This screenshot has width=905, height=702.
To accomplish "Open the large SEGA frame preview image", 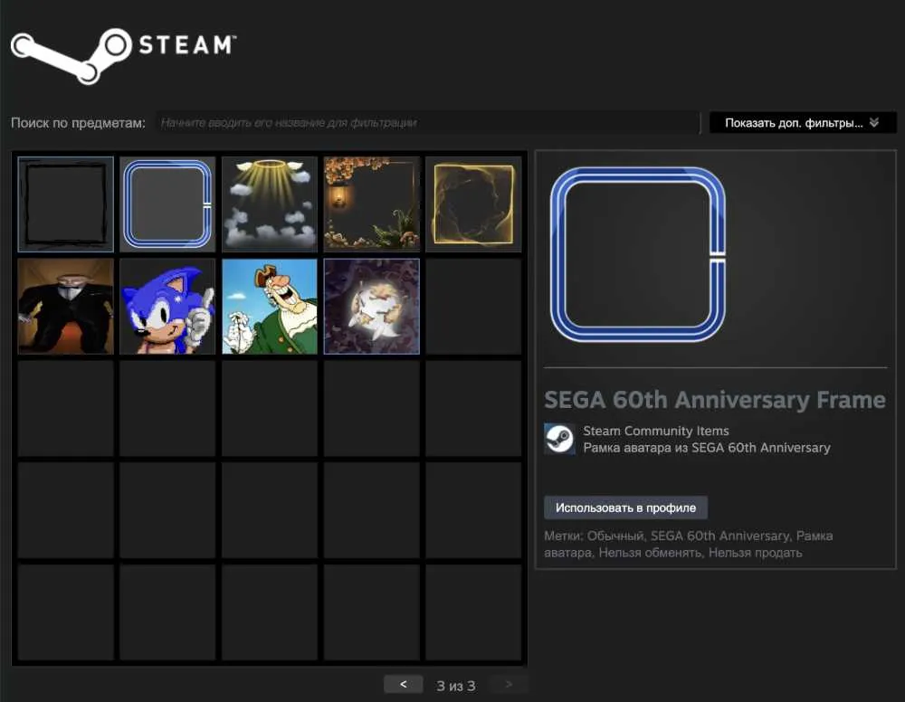I will 638,254.
